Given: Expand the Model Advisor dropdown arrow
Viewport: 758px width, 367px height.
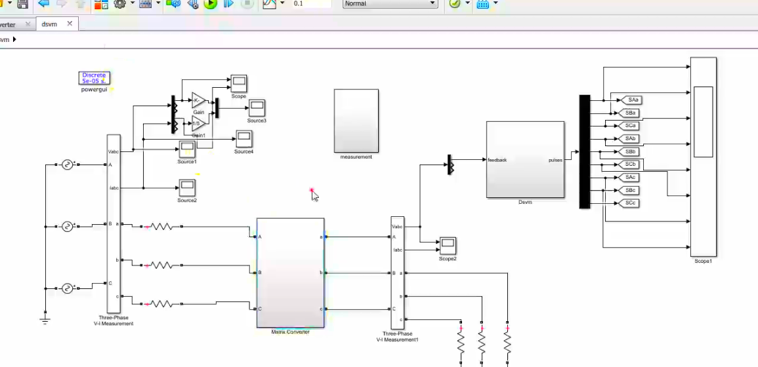Looking at the screenshot, I should click(x=468, y=4).
